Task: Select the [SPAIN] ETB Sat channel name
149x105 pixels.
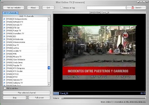Action: (x=13, y=28)
